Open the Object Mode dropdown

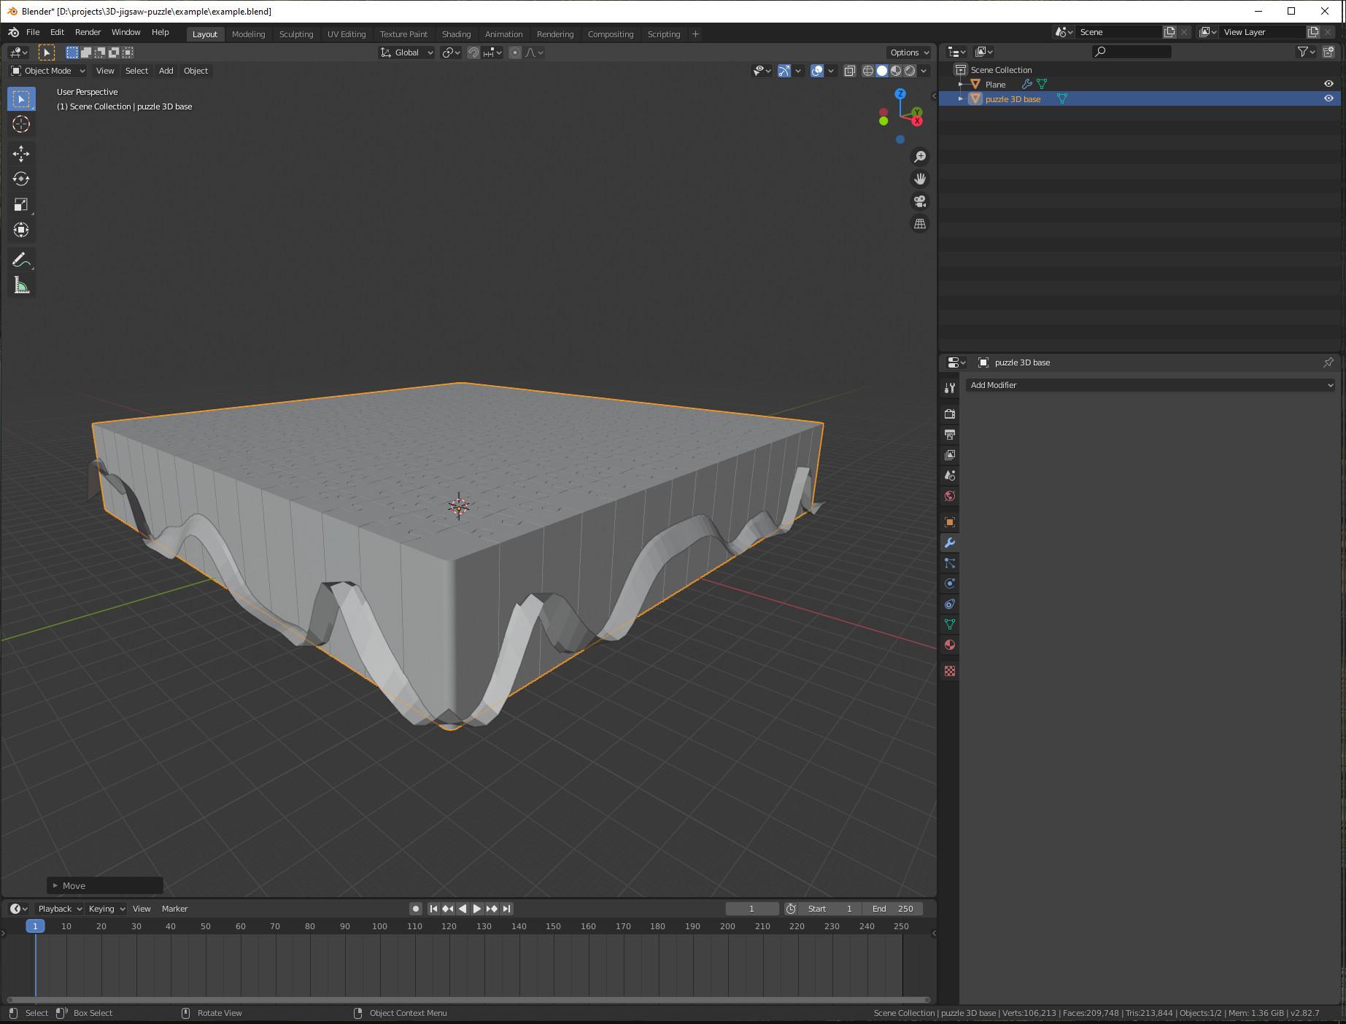pyautogui.click(x=47, y=70)
